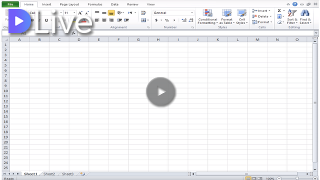This screenshot has height=180, width=320.
Task: Align text right
Action: [x=111, y=20]
